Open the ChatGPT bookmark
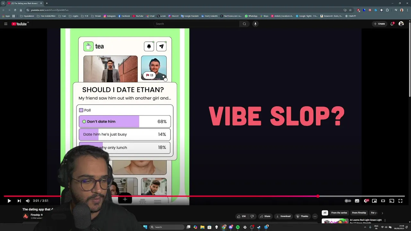411x231 pixels. (x=351, y=16)
